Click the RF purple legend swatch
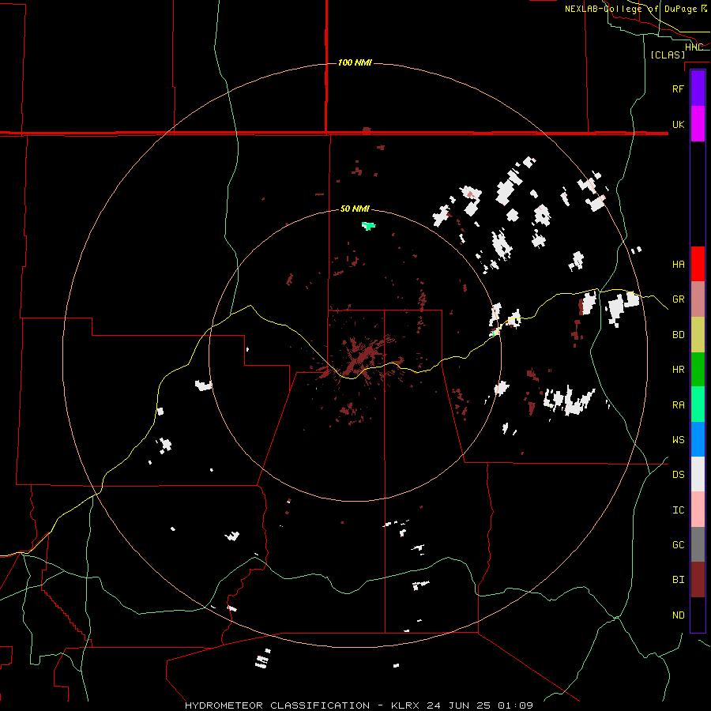This screenshot has height=711, width=711. (x=698, y=88)
